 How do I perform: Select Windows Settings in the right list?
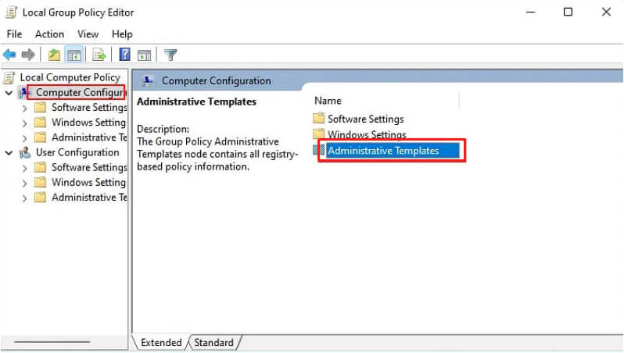[x=367, y=134]
